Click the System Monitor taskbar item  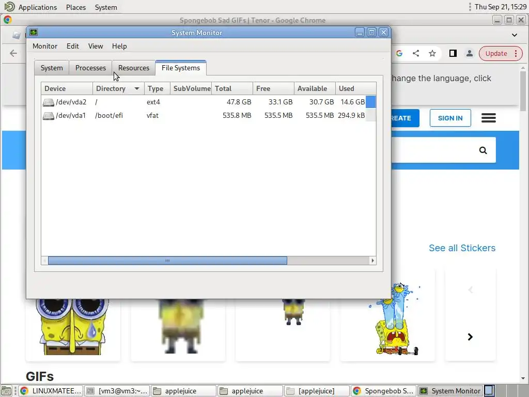[450, 391]
